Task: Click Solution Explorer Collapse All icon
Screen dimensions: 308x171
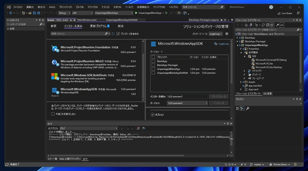Action: (267, 25)
